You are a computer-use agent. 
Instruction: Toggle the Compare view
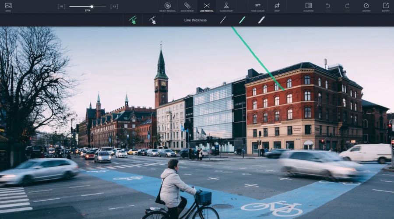pos(308,7)
